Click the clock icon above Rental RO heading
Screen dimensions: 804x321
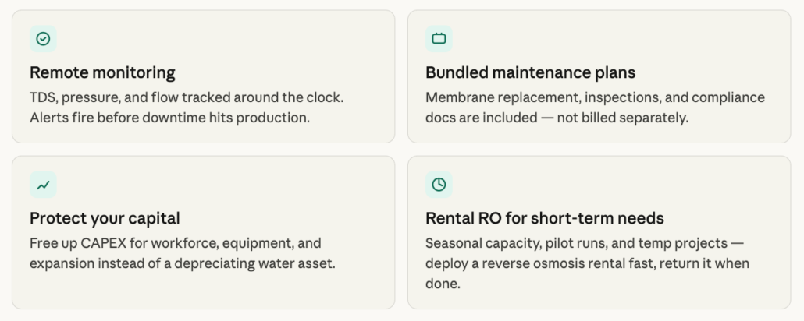pos(439,185)
